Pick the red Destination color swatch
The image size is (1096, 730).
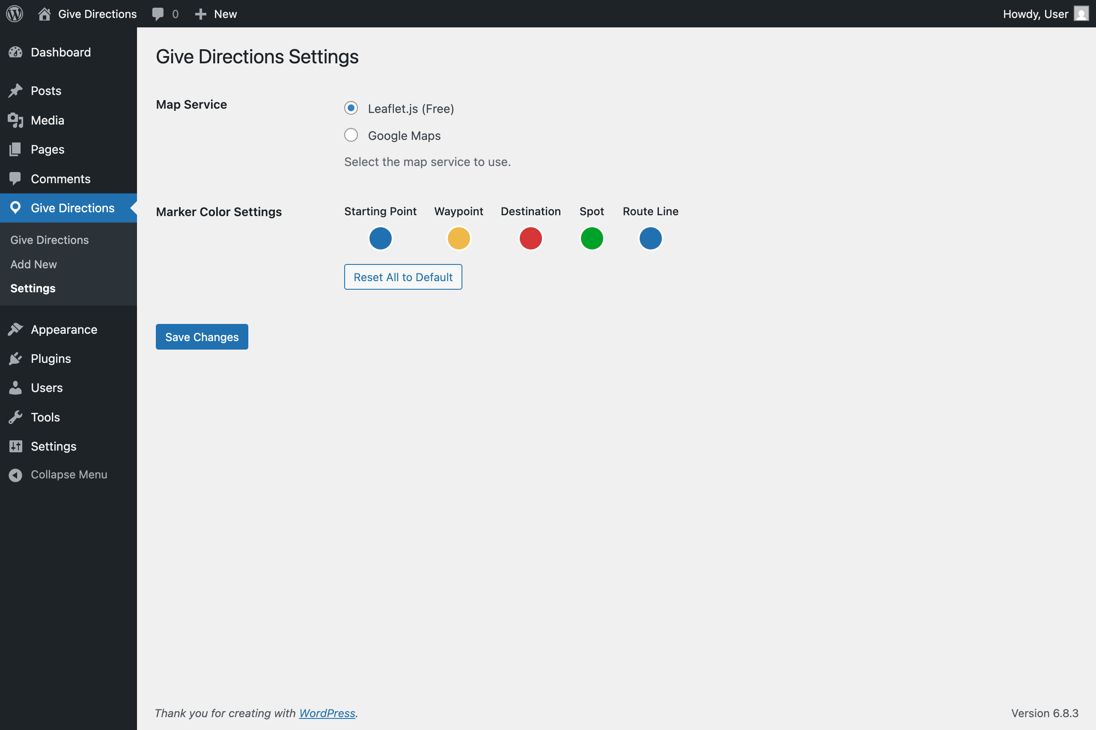coord(530,238)
